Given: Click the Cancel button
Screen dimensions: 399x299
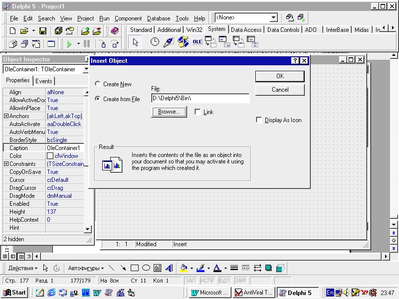Looking at the screenshot, I should (280, 90).
